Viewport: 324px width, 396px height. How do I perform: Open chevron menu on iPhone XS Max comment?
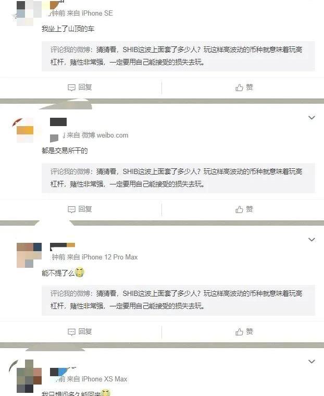[x=311, y=362]
